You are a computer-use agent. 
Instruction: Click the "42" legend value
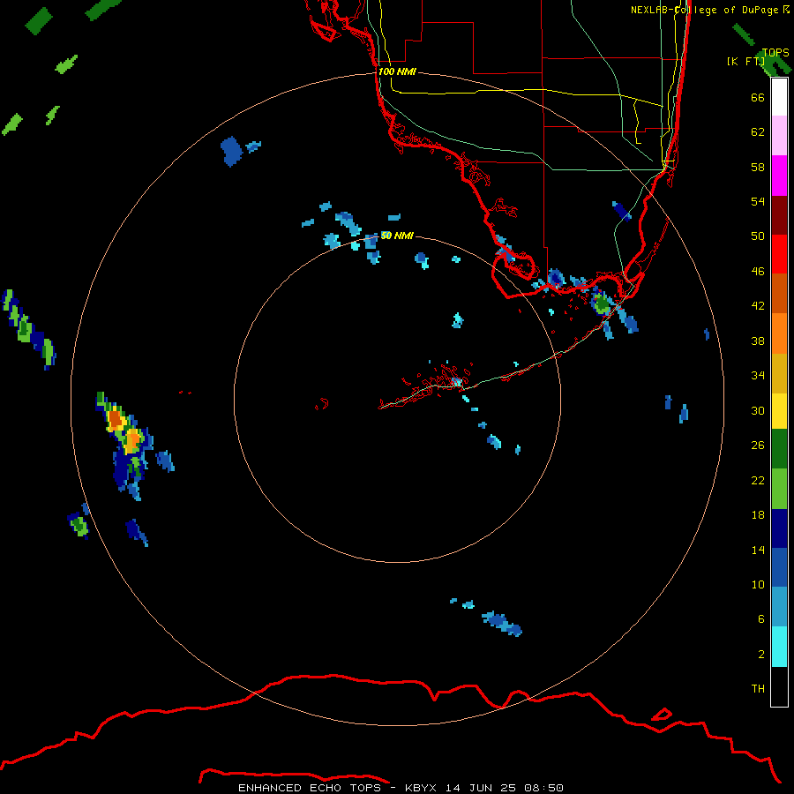(x=758, y=306)
